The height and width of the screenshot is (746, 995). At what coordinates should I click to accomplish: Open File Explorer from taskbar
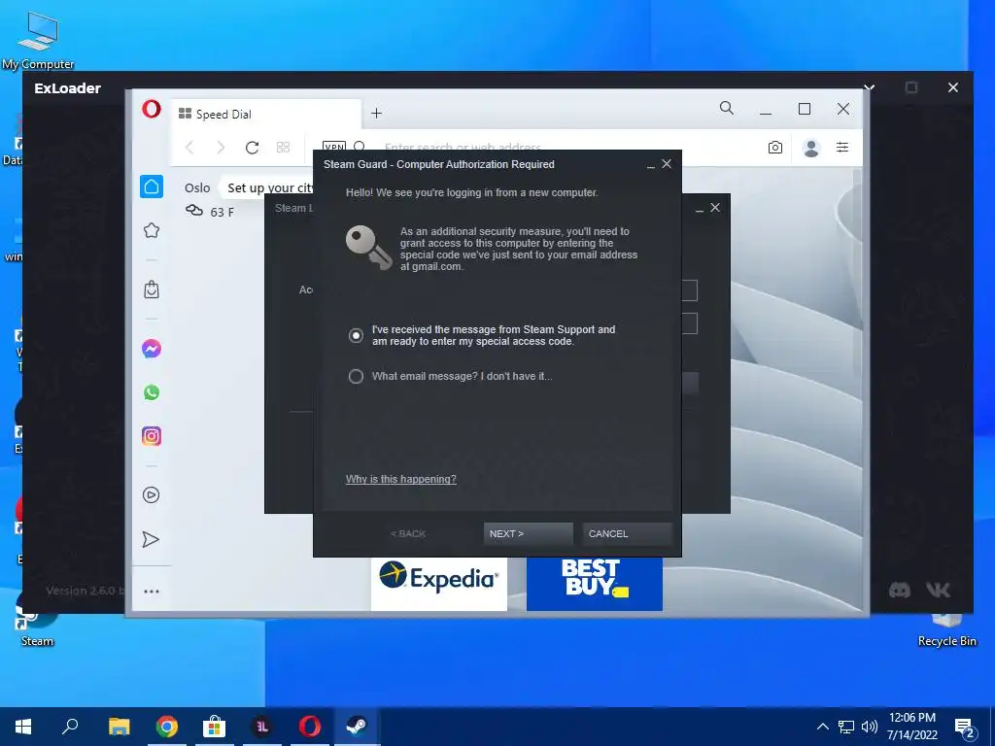(x=119, y=727)
